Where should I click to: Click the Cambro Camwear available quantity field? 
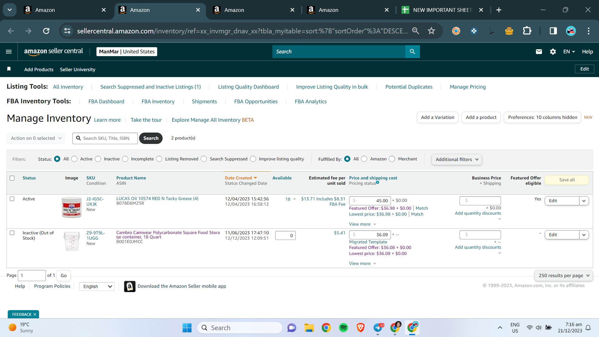click(285, 236)
